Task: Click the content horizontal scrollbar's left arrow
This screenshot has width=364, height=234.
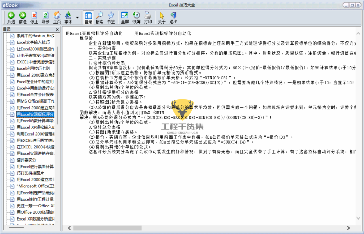Action: pos(69,228)
